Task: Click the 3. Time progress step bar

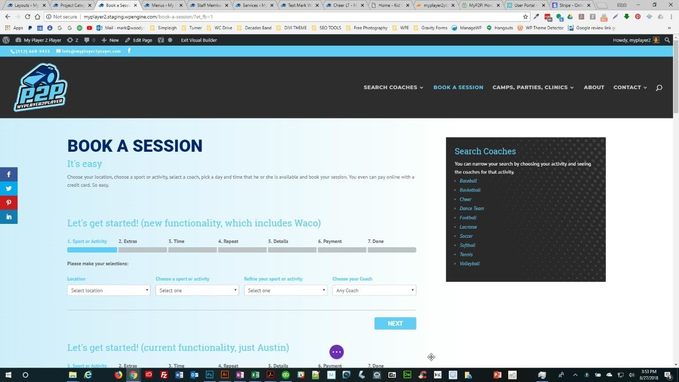Action: 193,250
